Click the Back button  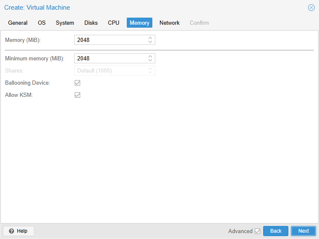pos(276,231)
